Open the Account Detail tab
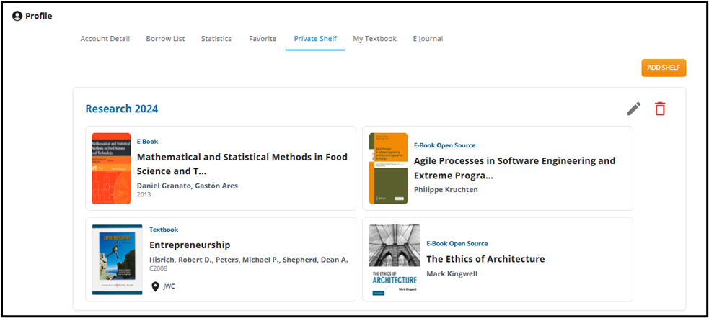Viewport: 709px width, 318px height. (105, 39)
